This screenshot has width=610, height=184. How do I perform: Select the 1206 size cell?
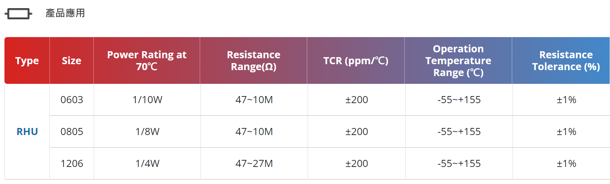pyautogui.click(x=72, y=164)
